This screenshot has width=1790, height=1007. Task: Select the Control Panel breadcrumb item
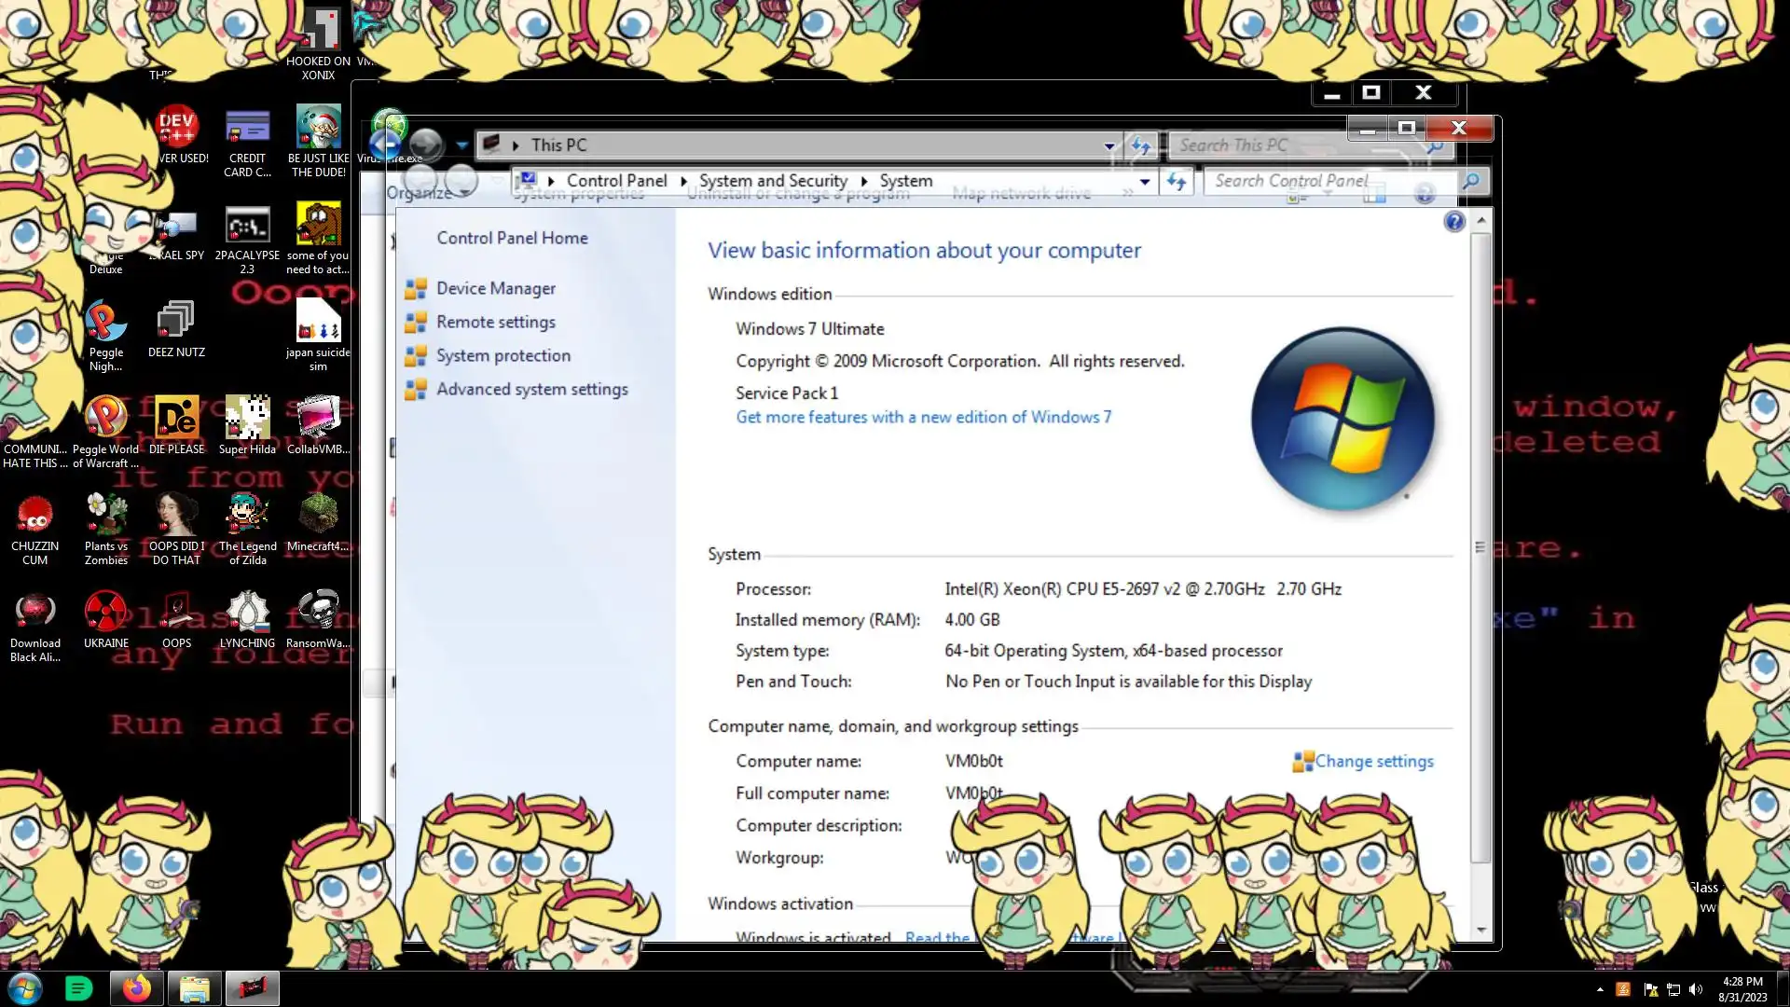pyautogui.click(x=616, y=181)
